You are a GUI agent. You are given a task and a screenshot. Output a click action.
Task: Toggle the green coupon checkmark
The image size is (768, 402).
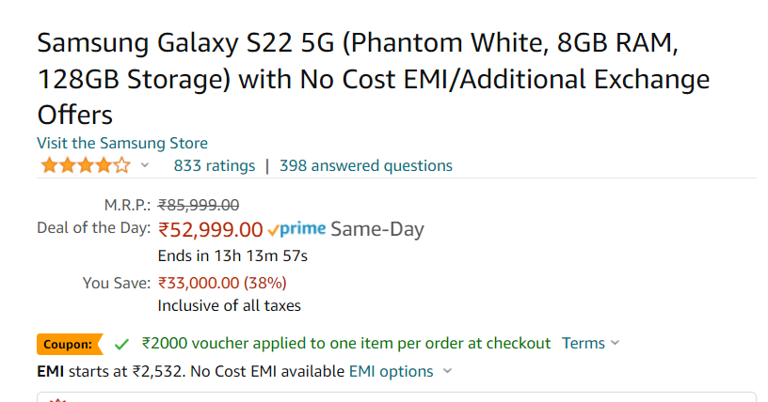click(x=121, y=344)
